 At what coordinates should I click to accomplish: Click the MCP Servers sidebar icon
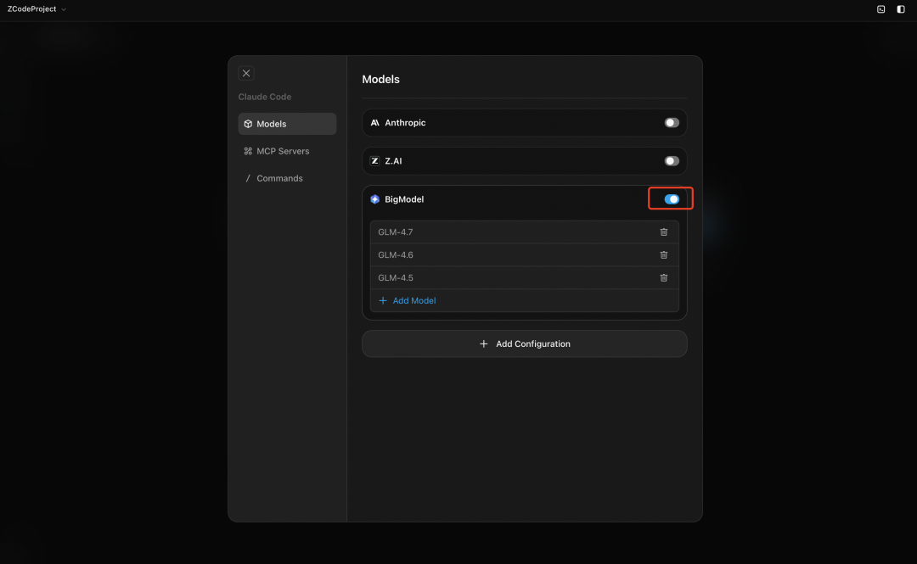pyautogui.click(x=248, y=151)
